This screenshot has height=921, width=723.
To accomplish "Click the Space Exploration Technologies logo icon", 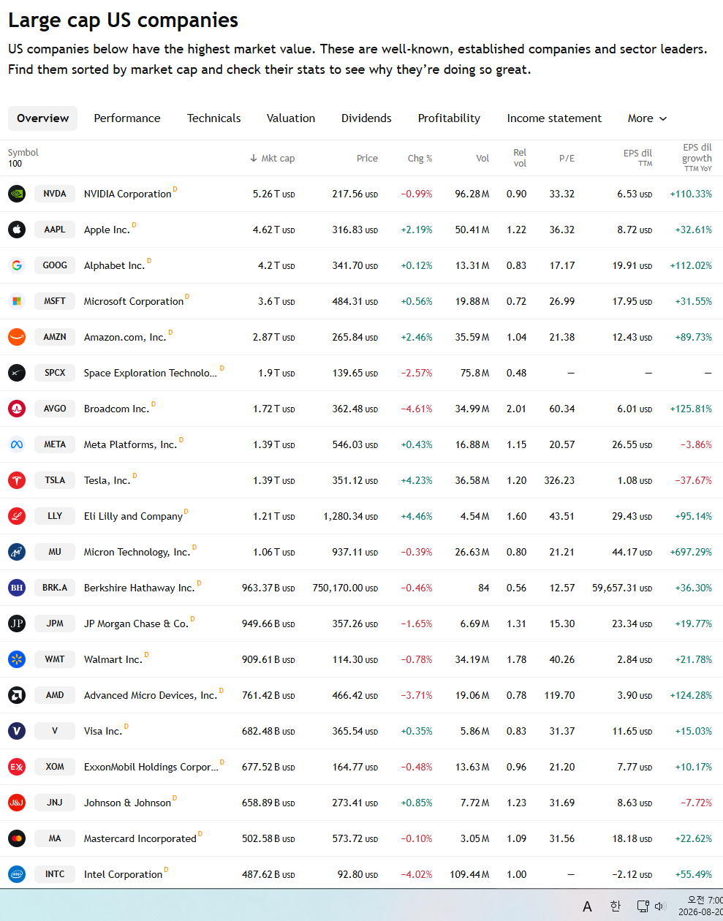I will coord(17,373).
